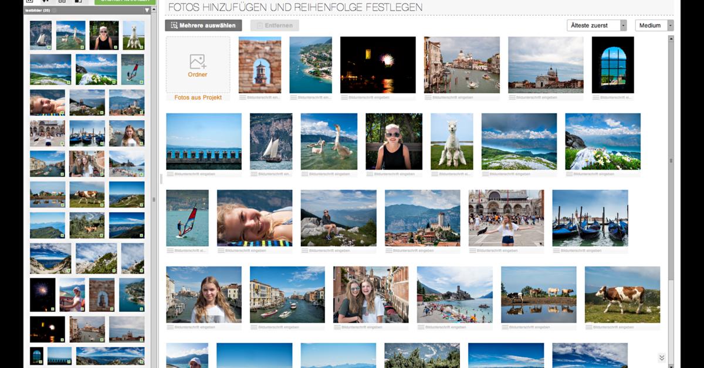Click caption field under hiker on rocks photo

343,250
